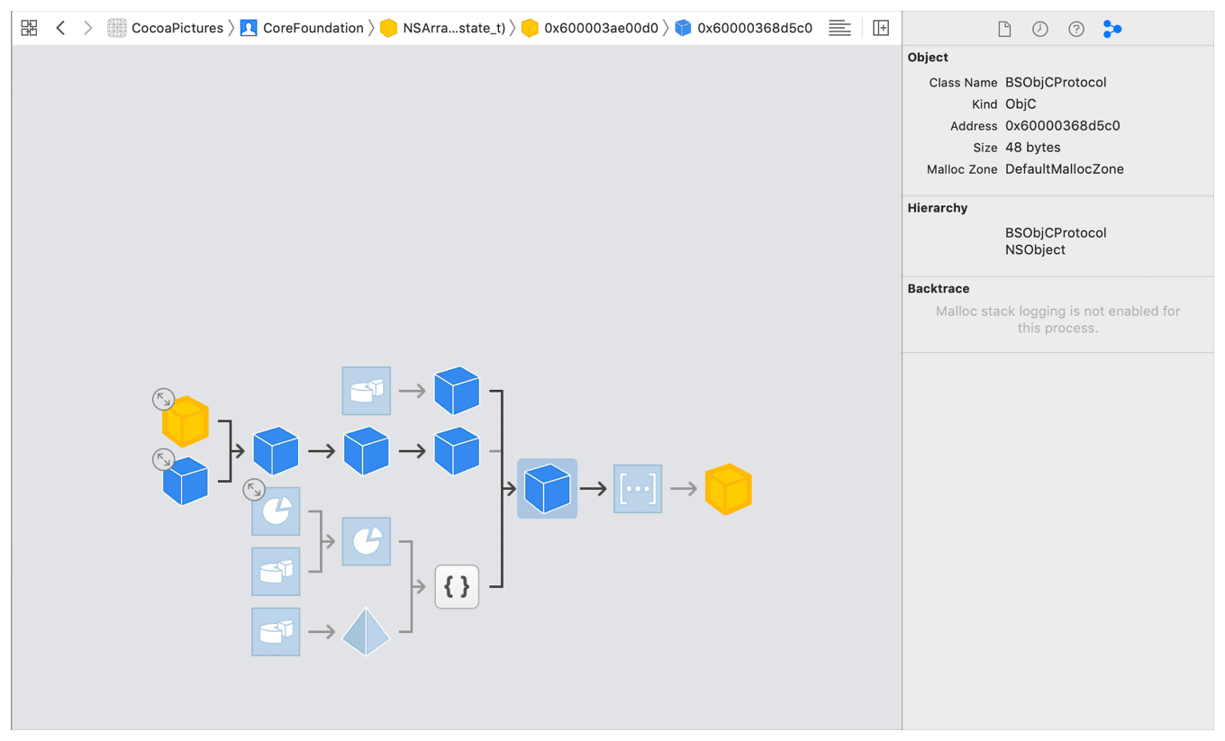Click the bracketed ellipsis array node
This screenshot has width=1225, height=741.
point(638,489)
